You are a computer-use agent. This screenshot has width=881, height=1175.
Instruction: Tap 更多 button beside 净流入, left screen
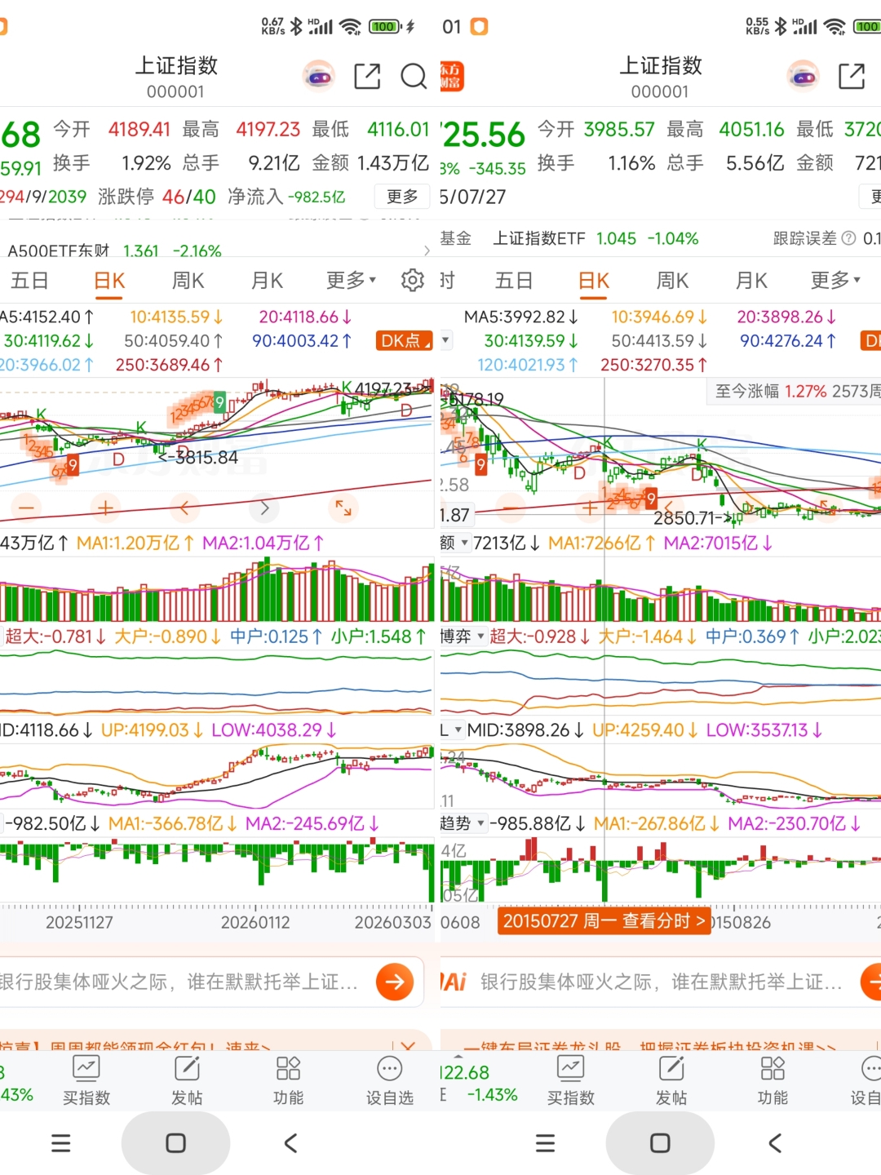[x=402, y=197]
